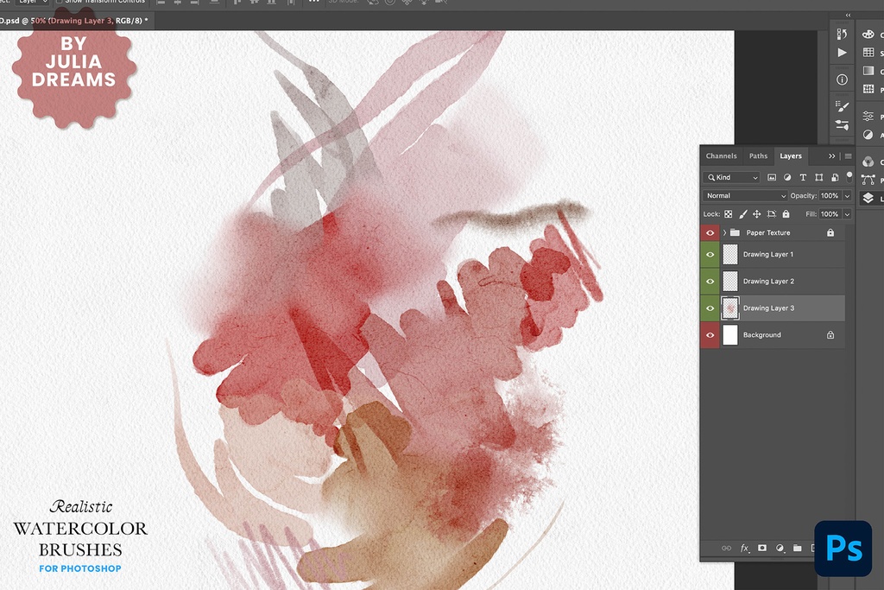Open the Opacity dropdown arrow

click(847, 195)
